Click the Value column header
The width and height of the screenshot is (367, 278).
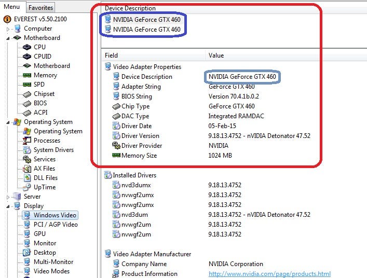pyautogui.click(x=286, y=55)
